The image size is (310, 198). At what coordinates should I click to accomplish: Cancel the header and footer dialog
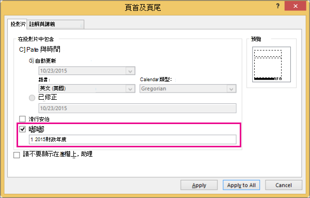click(284, 185)
